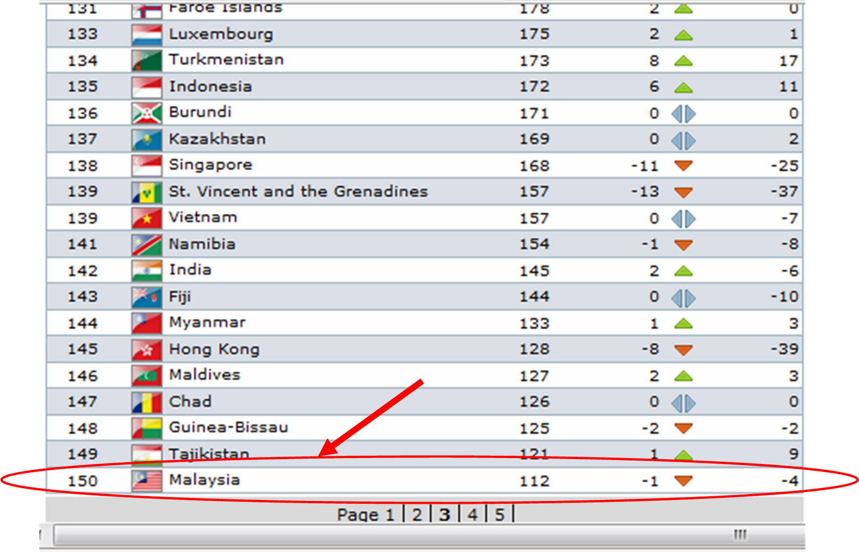The width and height of the screenshot is (859, 552).
Task: Open Page 2 of the rankings
Action: 417,513
